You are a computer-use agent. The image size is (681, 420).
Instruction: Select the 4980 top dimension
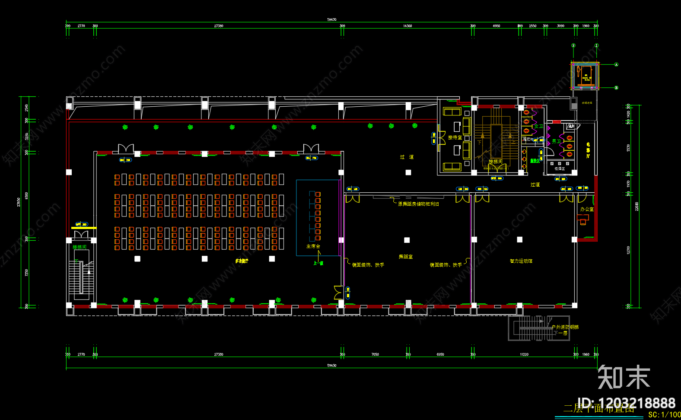coord(496,26)
